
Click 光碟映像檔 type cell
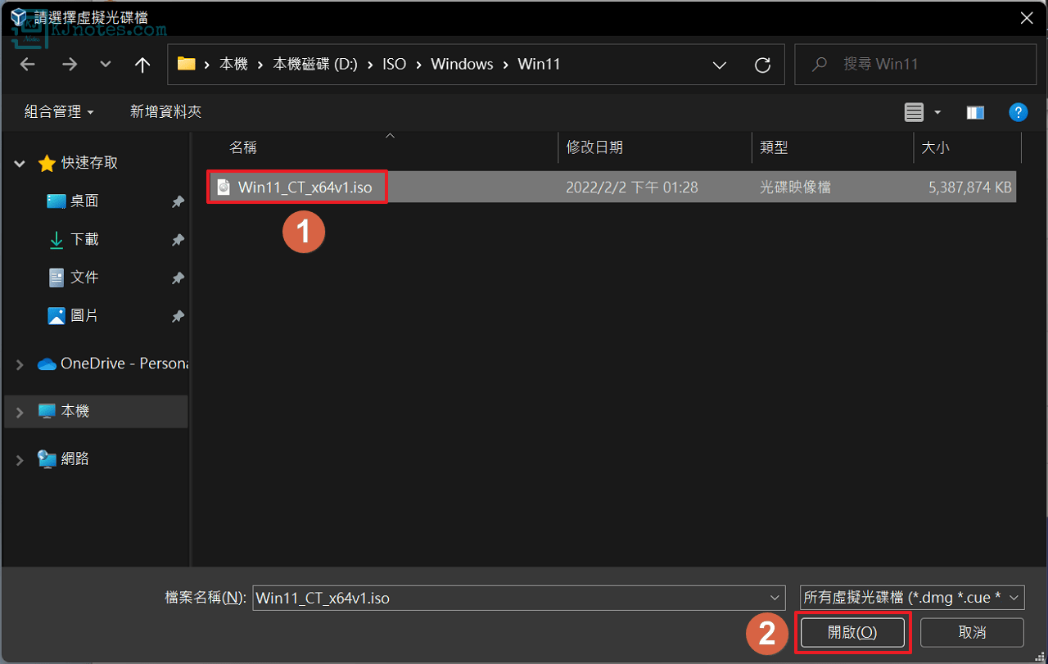(795, 187)
